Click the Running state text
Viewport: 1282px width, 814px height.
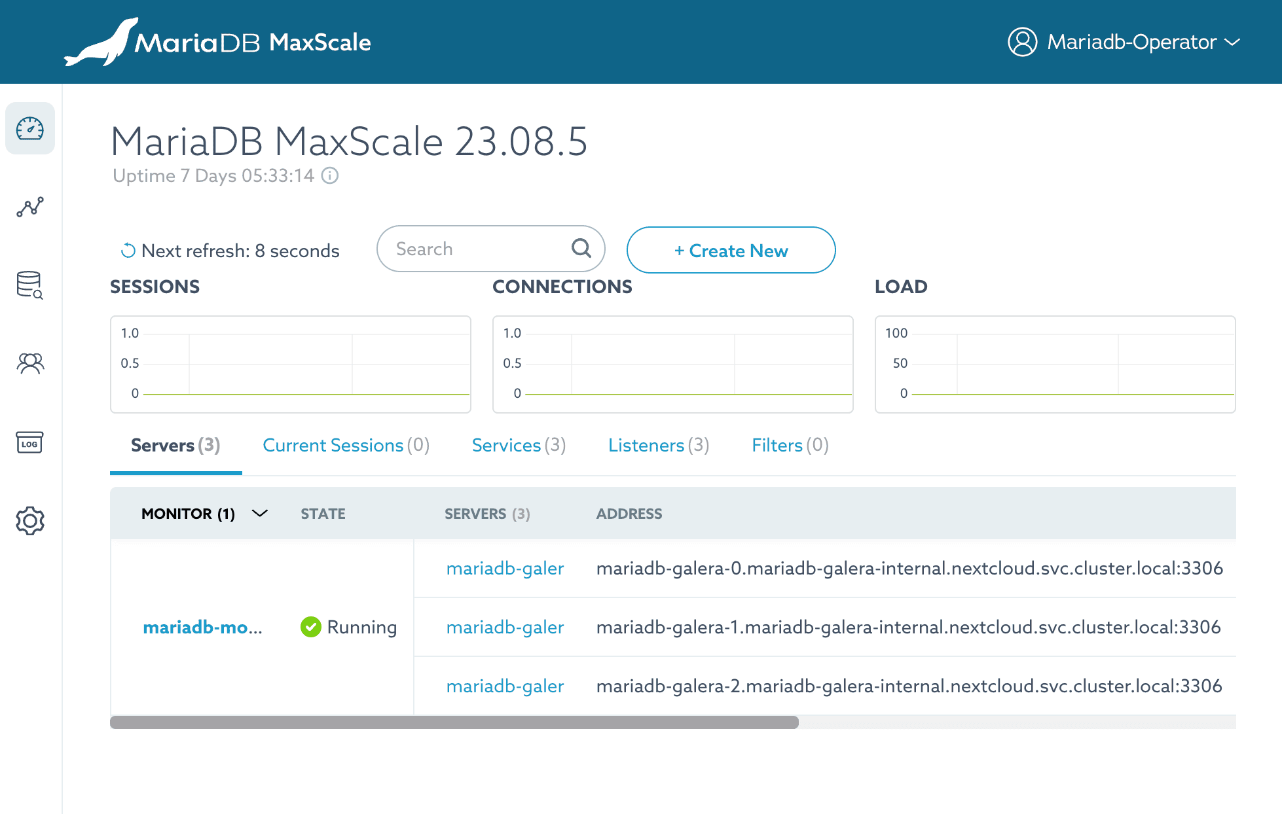[x=362, y=627]
